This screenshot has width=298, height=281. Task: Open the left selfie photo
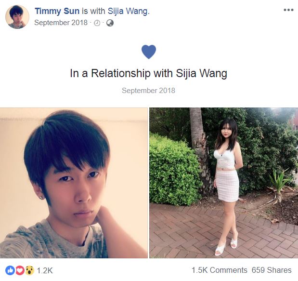74,183
